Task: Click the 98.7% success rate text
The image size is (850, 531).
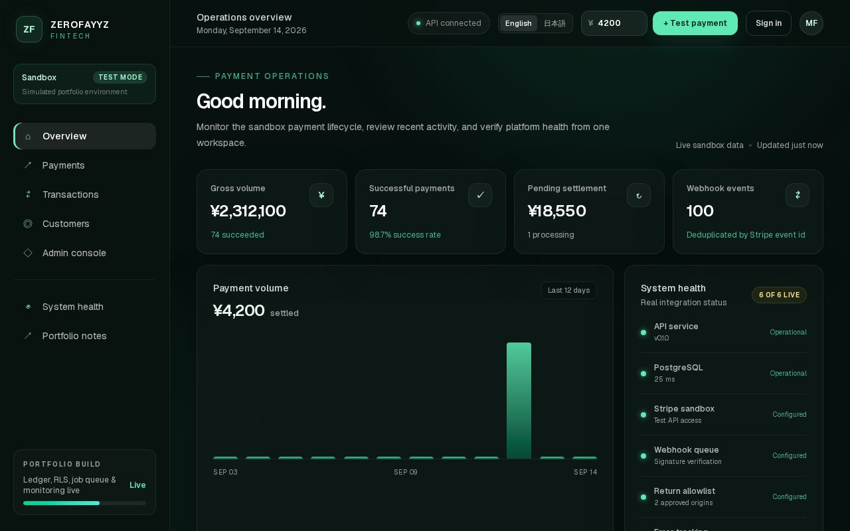Action: pyautogui.click(x=405, y=235)
